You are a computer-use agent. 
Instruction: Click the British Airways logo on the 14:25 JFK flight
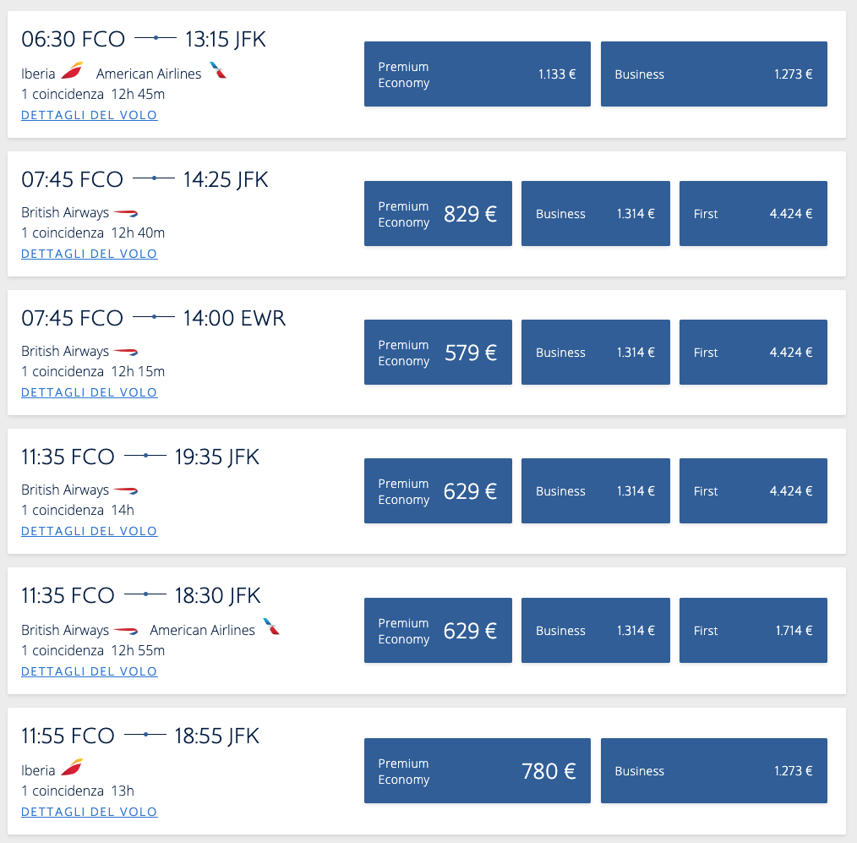click(126, 213)
